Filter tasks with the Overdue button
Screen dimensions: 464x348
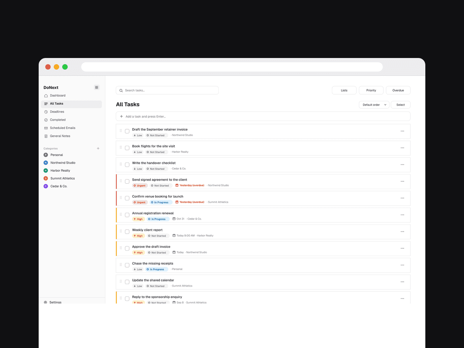[398, 90]
